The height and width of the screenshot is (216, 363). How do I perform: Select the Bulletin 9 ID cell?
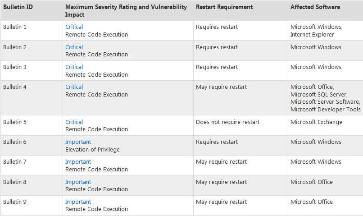tap(15, 202)
